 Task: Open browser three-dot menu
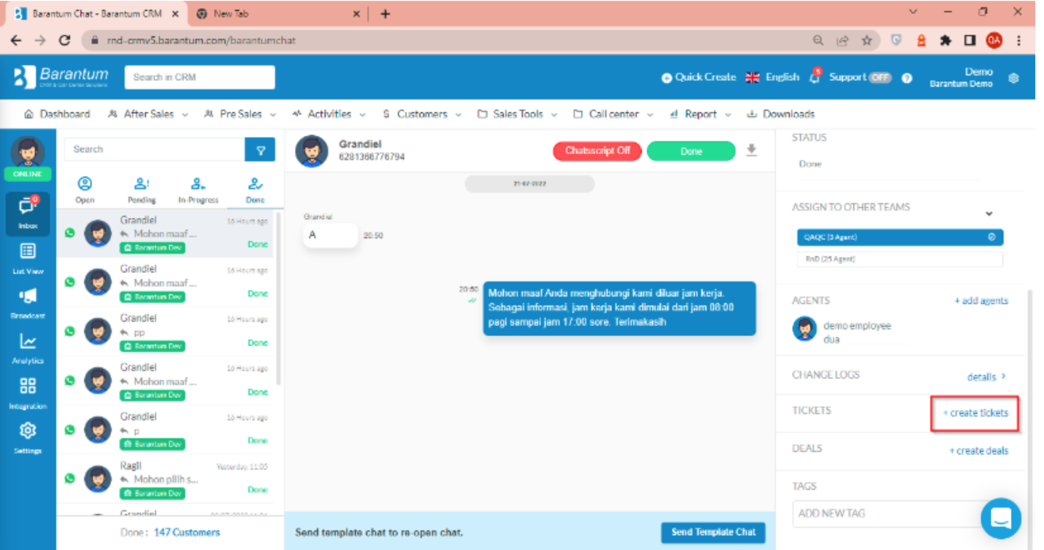1019,41
